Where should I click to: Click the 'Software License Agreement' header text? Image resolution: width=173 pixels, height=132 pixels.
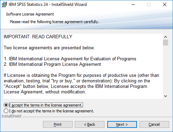pos(30,14)
